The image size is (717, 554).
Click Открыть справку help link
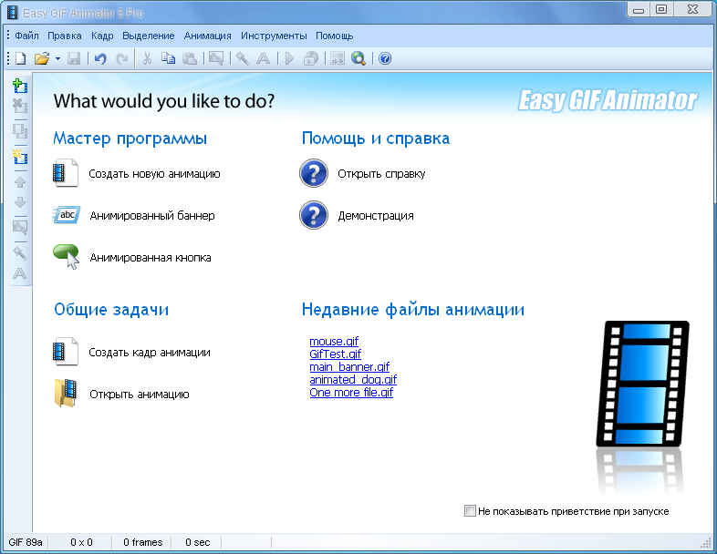(381, 174)
